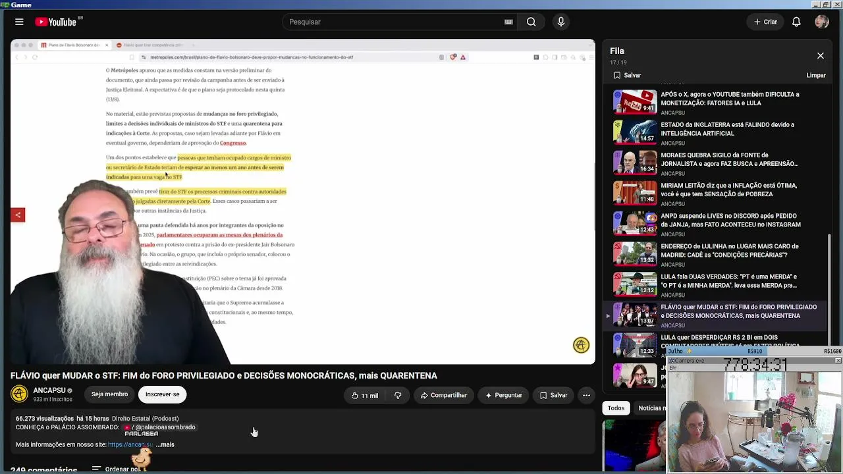The height and width of the screenshot is (474, 843).
Task: Like the video showing 11 mil
Action: click(x=364, y=395)
